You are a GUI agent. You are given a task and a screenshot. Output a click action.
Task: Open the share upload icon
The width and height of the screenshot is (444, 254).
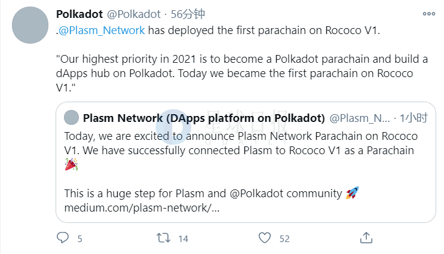[x=366, y=238]
